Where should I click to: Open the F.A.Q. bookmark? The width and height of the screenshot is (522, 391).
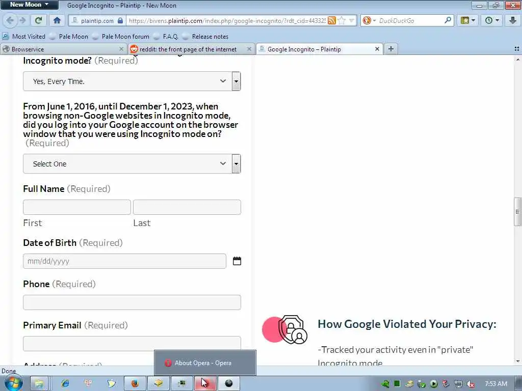166,37
